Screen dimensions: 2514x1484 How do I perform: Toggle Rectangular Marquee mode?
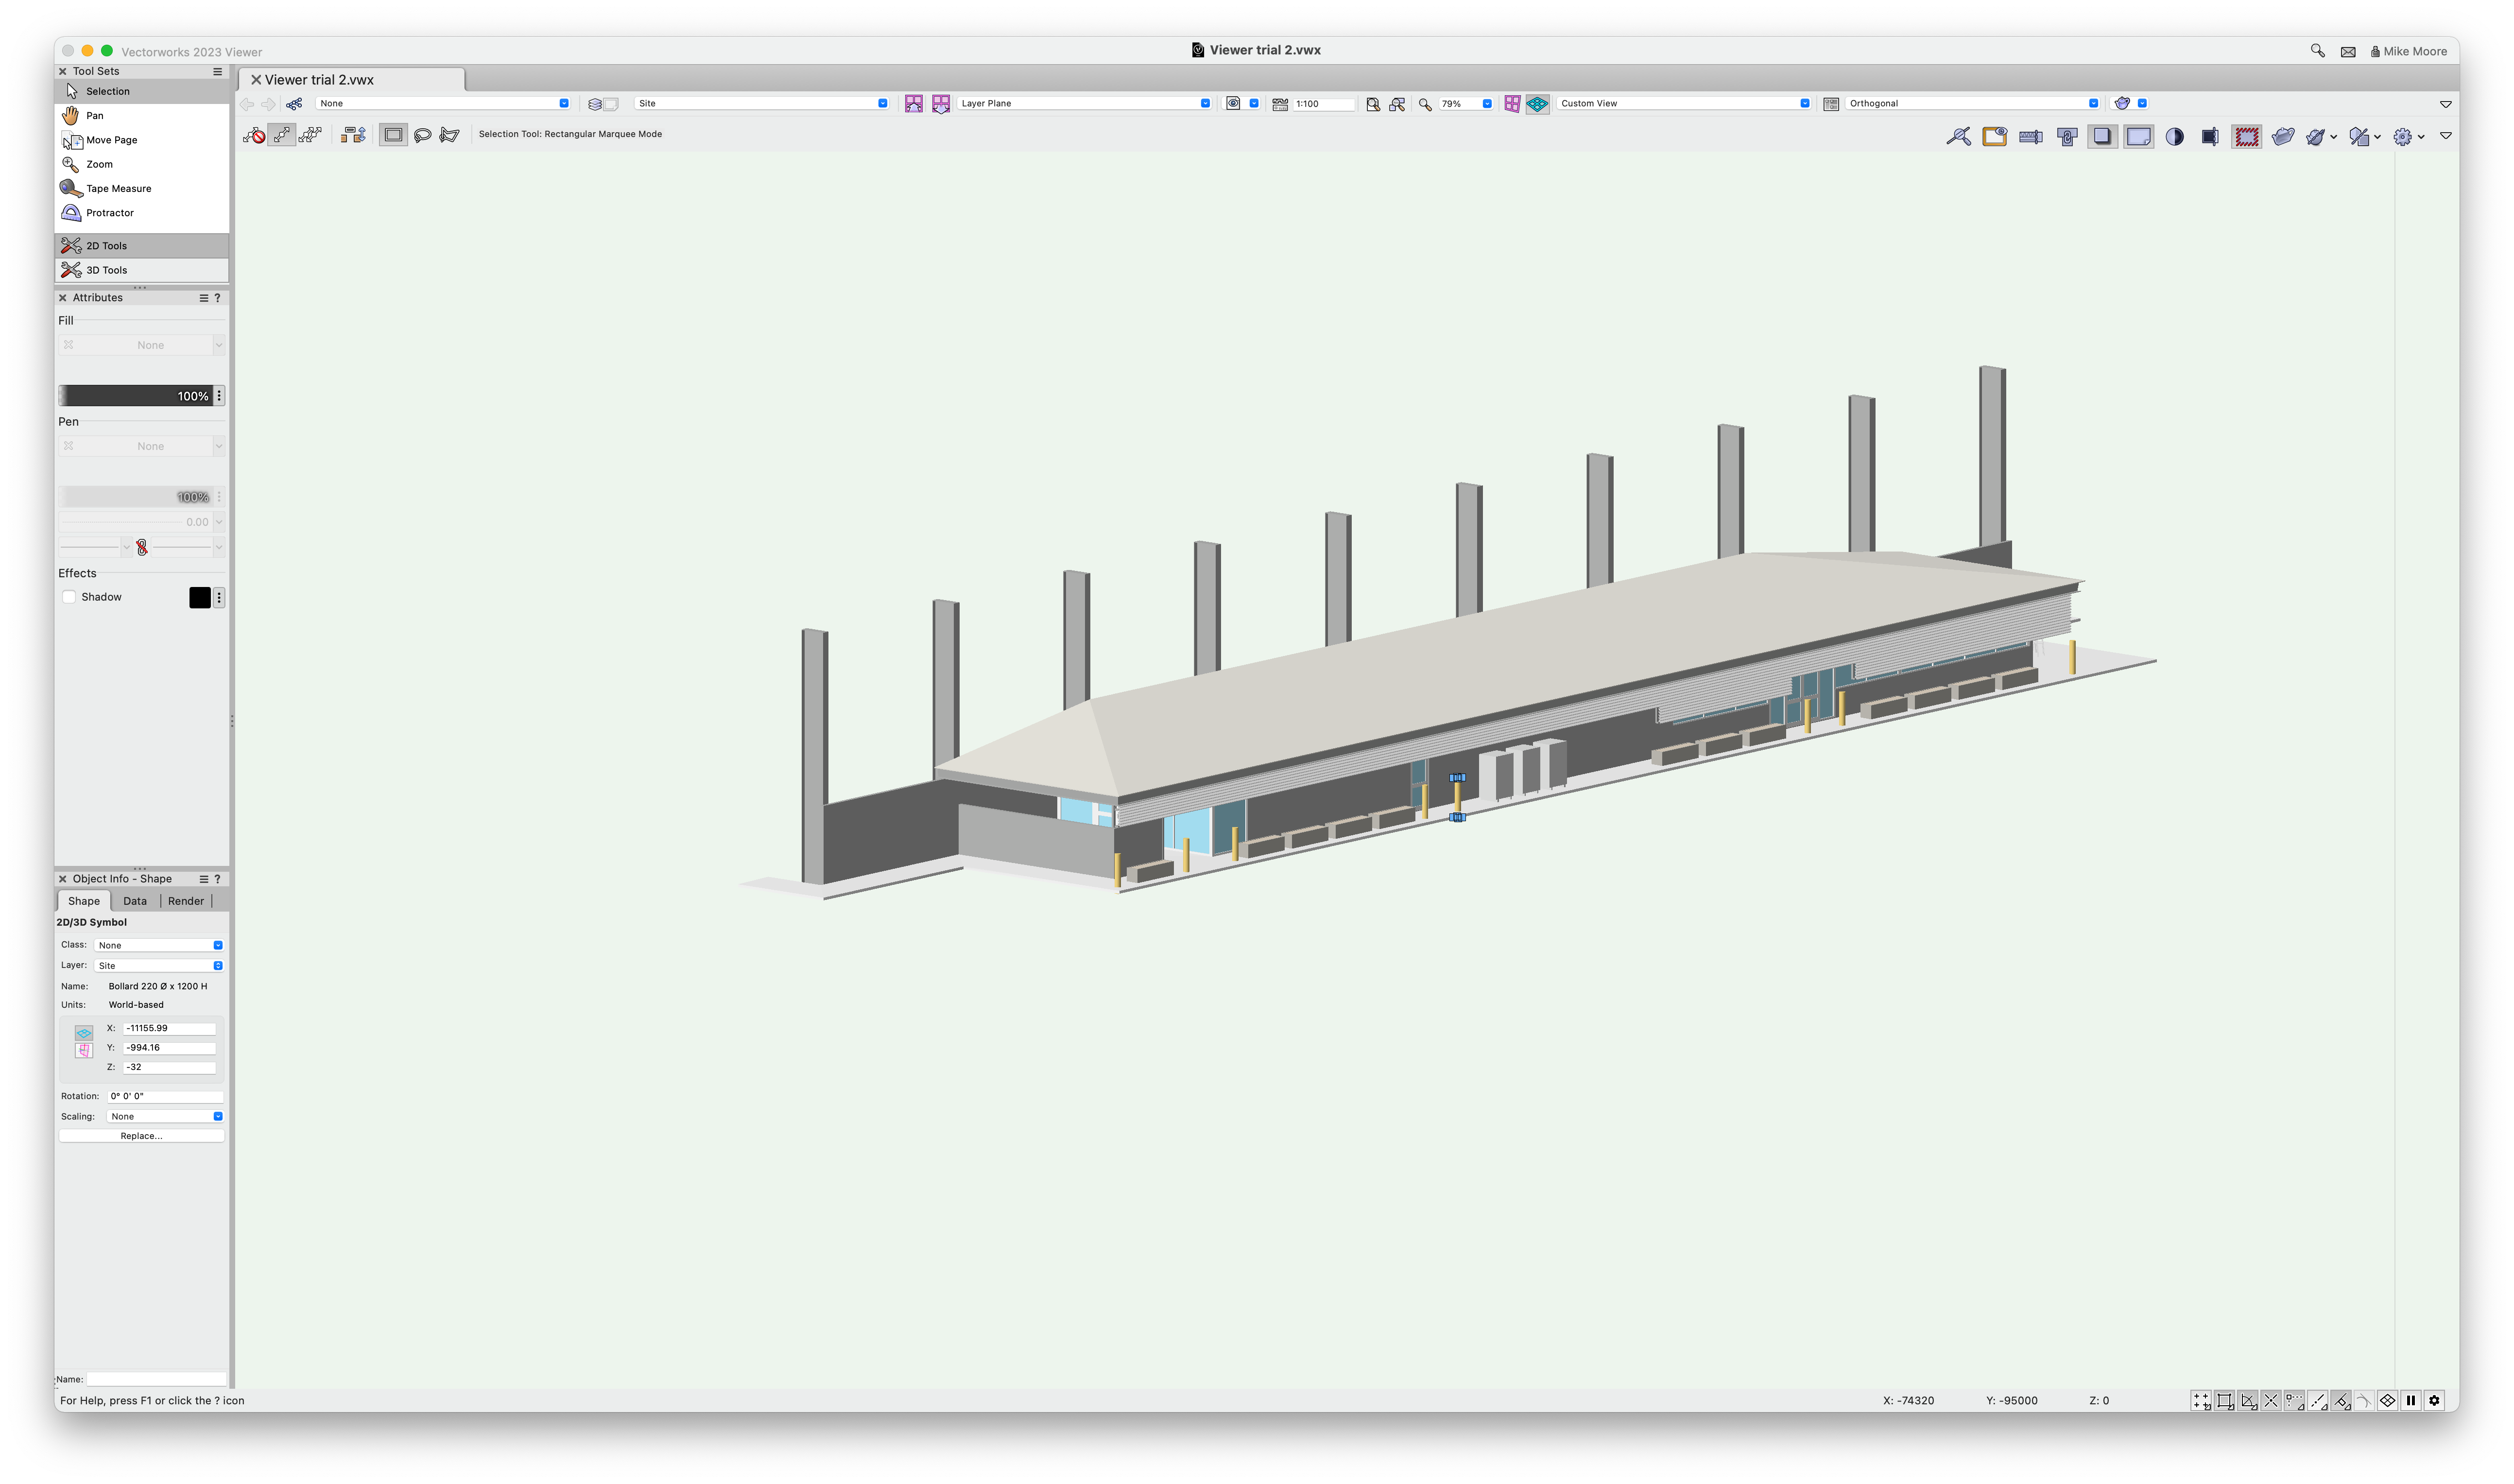pyautogui.click(x=394, y=135)
